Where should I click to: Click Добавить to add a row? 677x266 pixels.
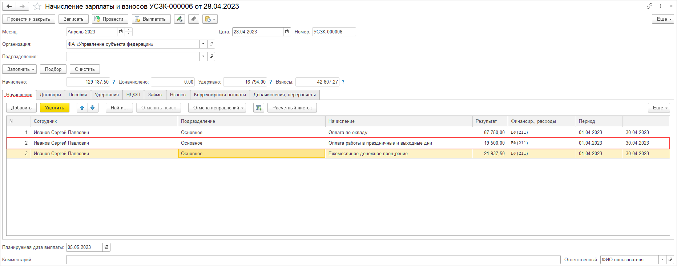pyautogui.click(x=21, y=108)
